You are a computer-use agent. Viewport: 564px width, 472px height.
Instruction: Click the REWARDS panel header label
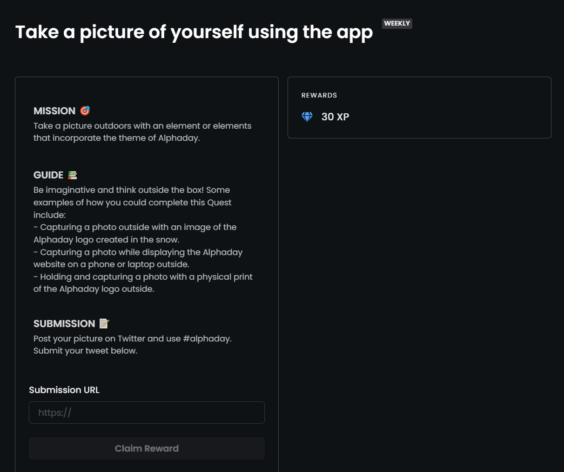[x=319, y=95]
